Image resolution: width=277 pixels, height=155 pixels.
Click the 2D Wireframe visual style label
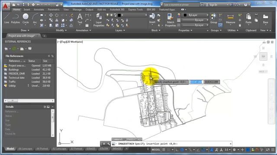75,42
